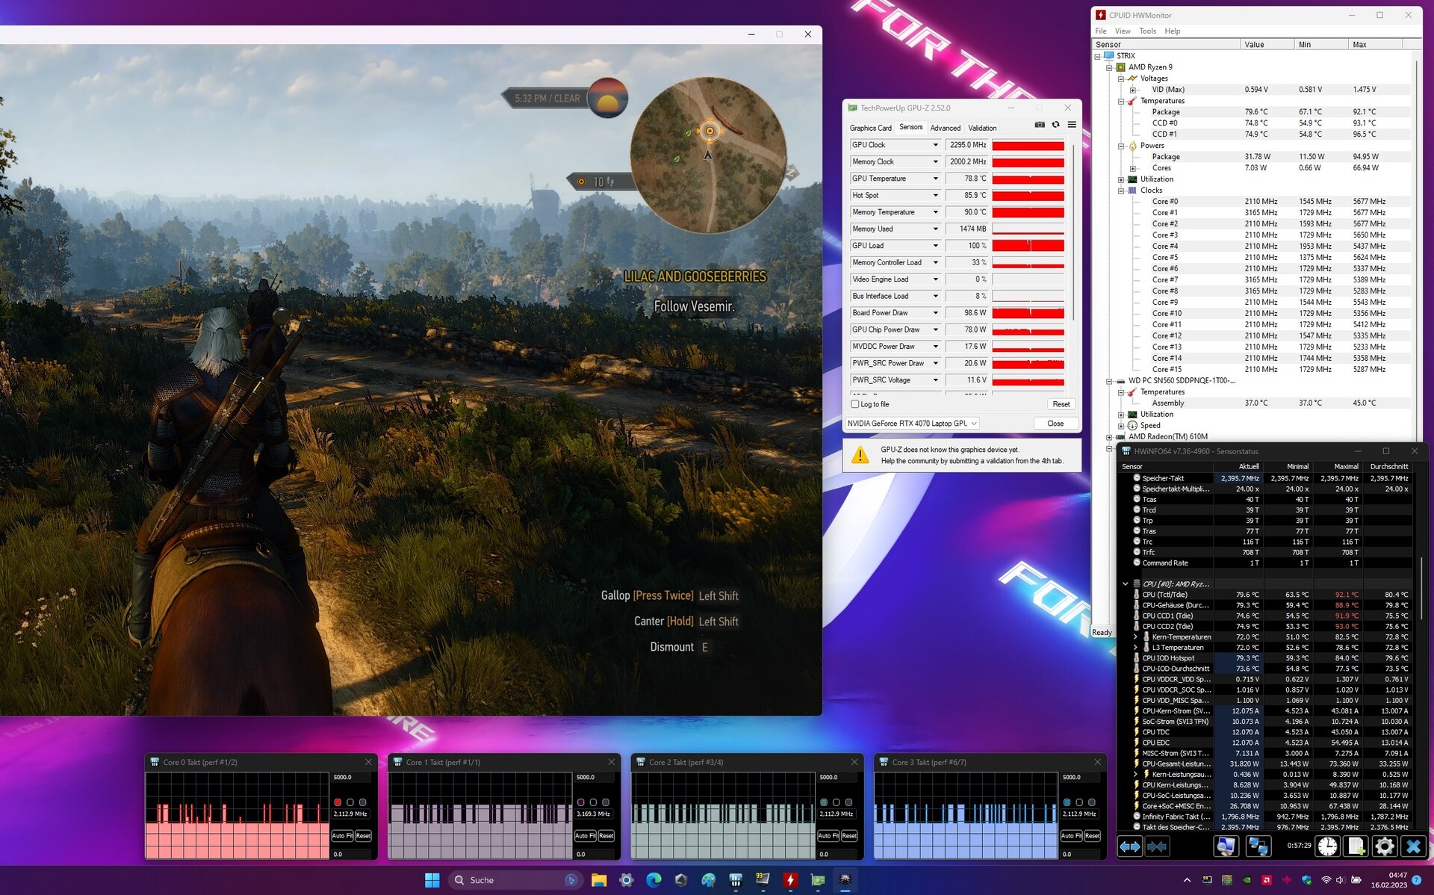Screen dimensions: 1434x895
Task: Click AMD software red tray icon
Action: 1267,880
